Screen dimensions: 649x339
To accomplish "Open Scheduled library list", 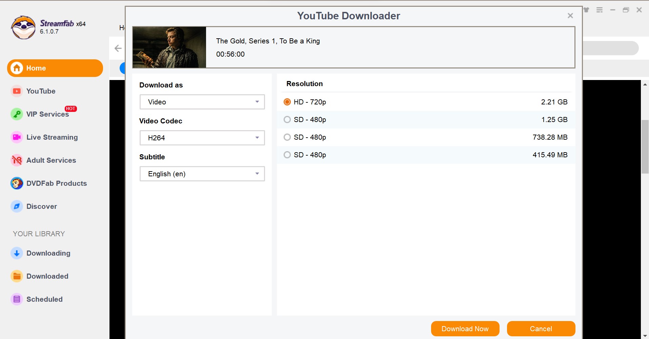I will click(x=44, y=299).
